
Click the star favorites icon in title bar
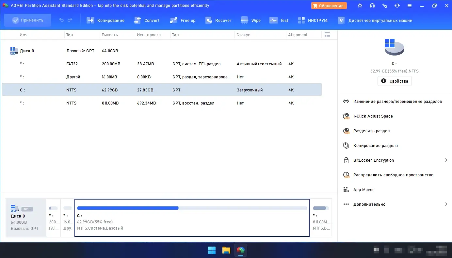360,6
